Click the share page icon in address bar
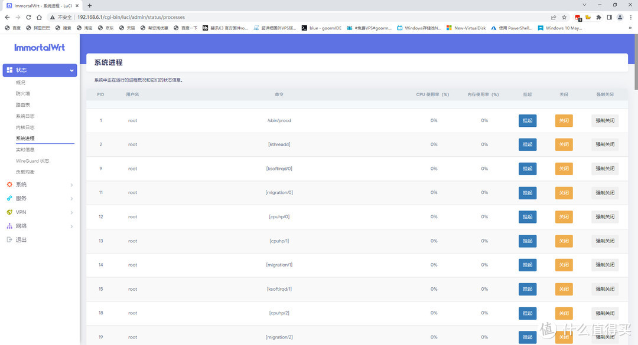This screenshot has width=638, height=345. point(554,17)
